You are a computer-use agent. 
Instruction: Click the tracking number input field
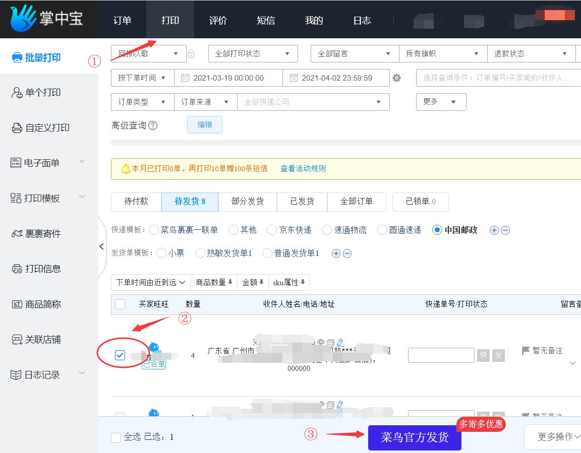[x=441, y=355]
